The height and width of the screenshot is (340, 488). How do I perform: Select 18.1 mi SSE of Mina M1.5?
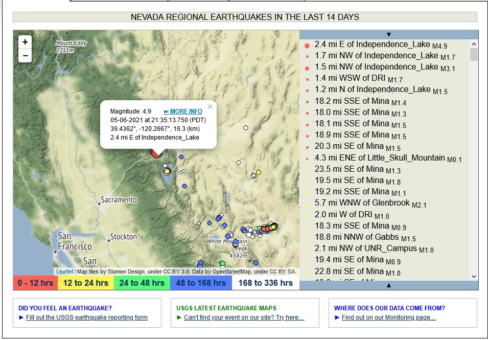360,124
